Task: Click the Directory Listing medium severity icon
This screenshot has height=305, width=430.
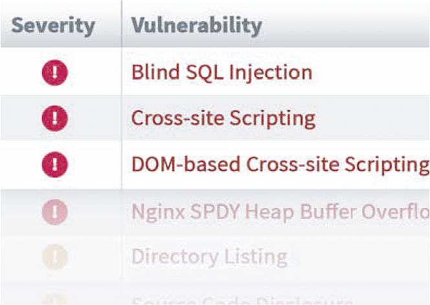Action: 55,256
